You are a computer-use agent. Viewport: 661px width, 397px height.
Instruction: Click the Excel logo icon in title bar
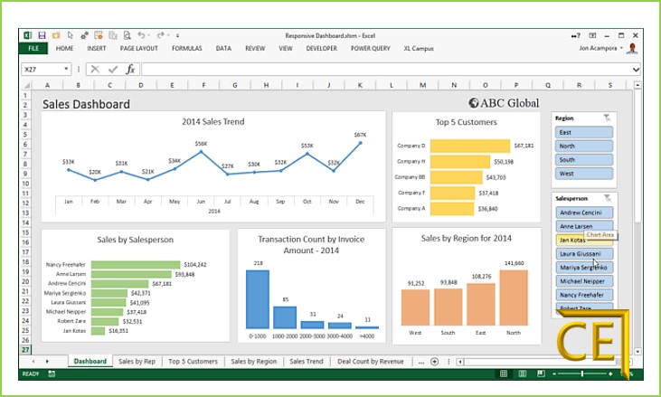tap(28, 35)
